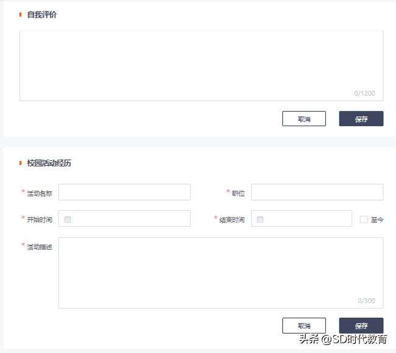Click the 活动名称 field label
The height and width of the screenshot is (353, 396).
[40, 193]
